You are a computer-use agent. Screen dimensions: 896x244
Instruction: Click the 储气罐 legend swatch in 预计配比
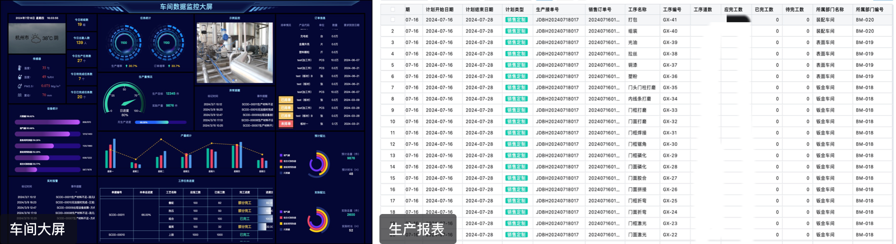pos(281,155)
